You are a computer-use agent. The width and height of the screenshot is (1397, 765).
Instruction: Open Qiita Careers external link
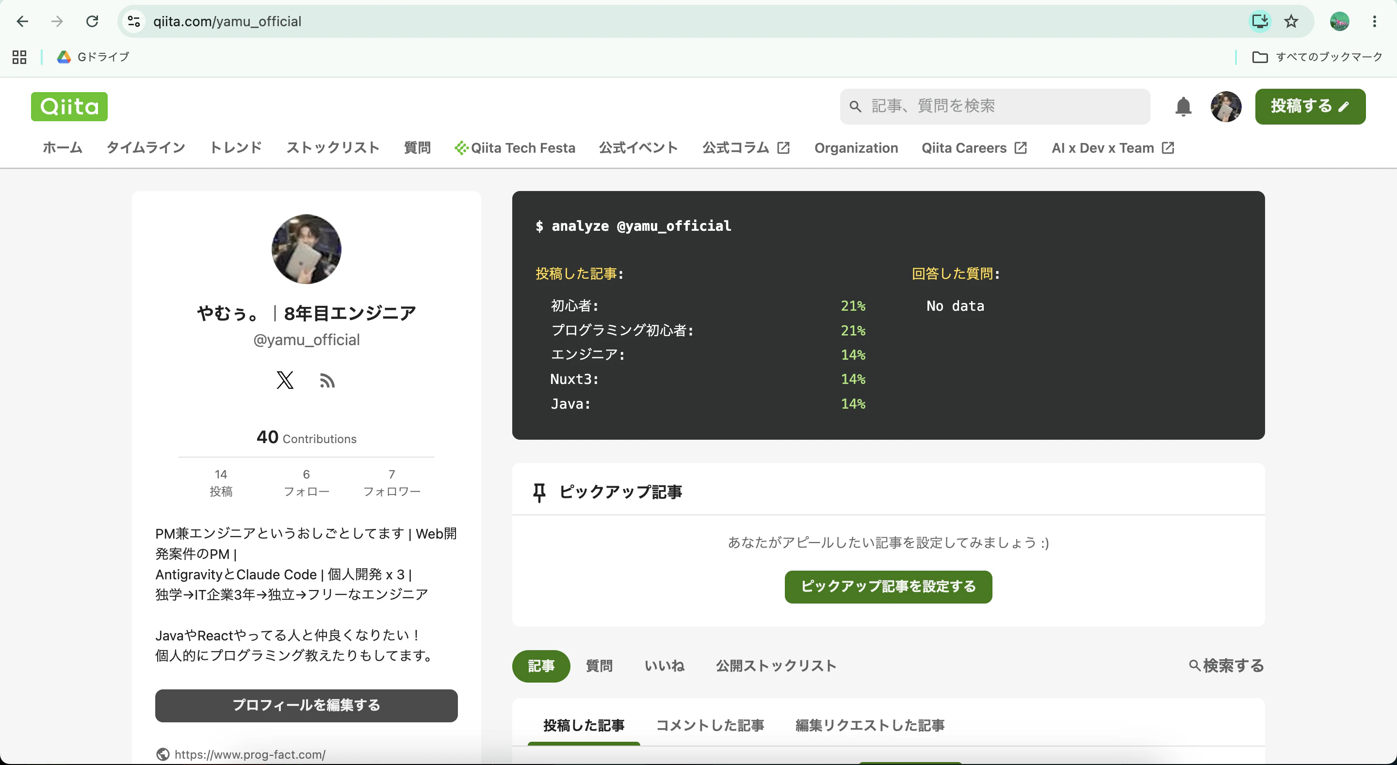(x=974, y=148)
